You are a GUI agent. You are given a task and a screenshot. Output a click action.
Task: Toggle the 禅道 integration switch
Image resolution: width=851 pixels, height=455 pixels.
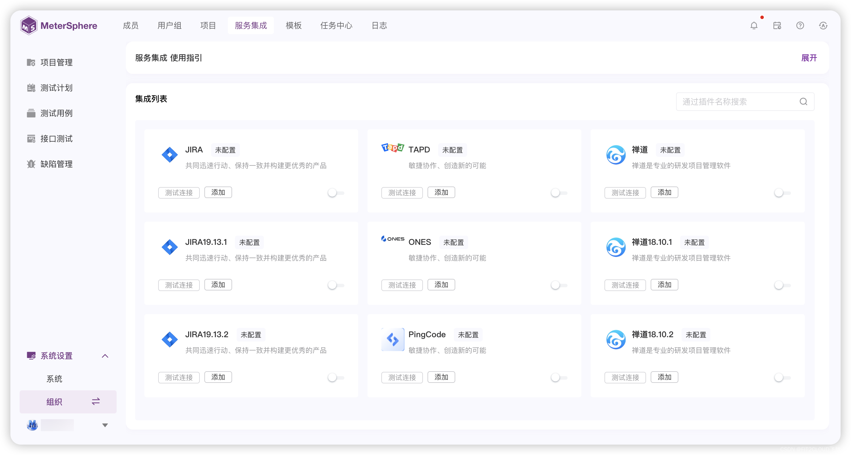782,193
